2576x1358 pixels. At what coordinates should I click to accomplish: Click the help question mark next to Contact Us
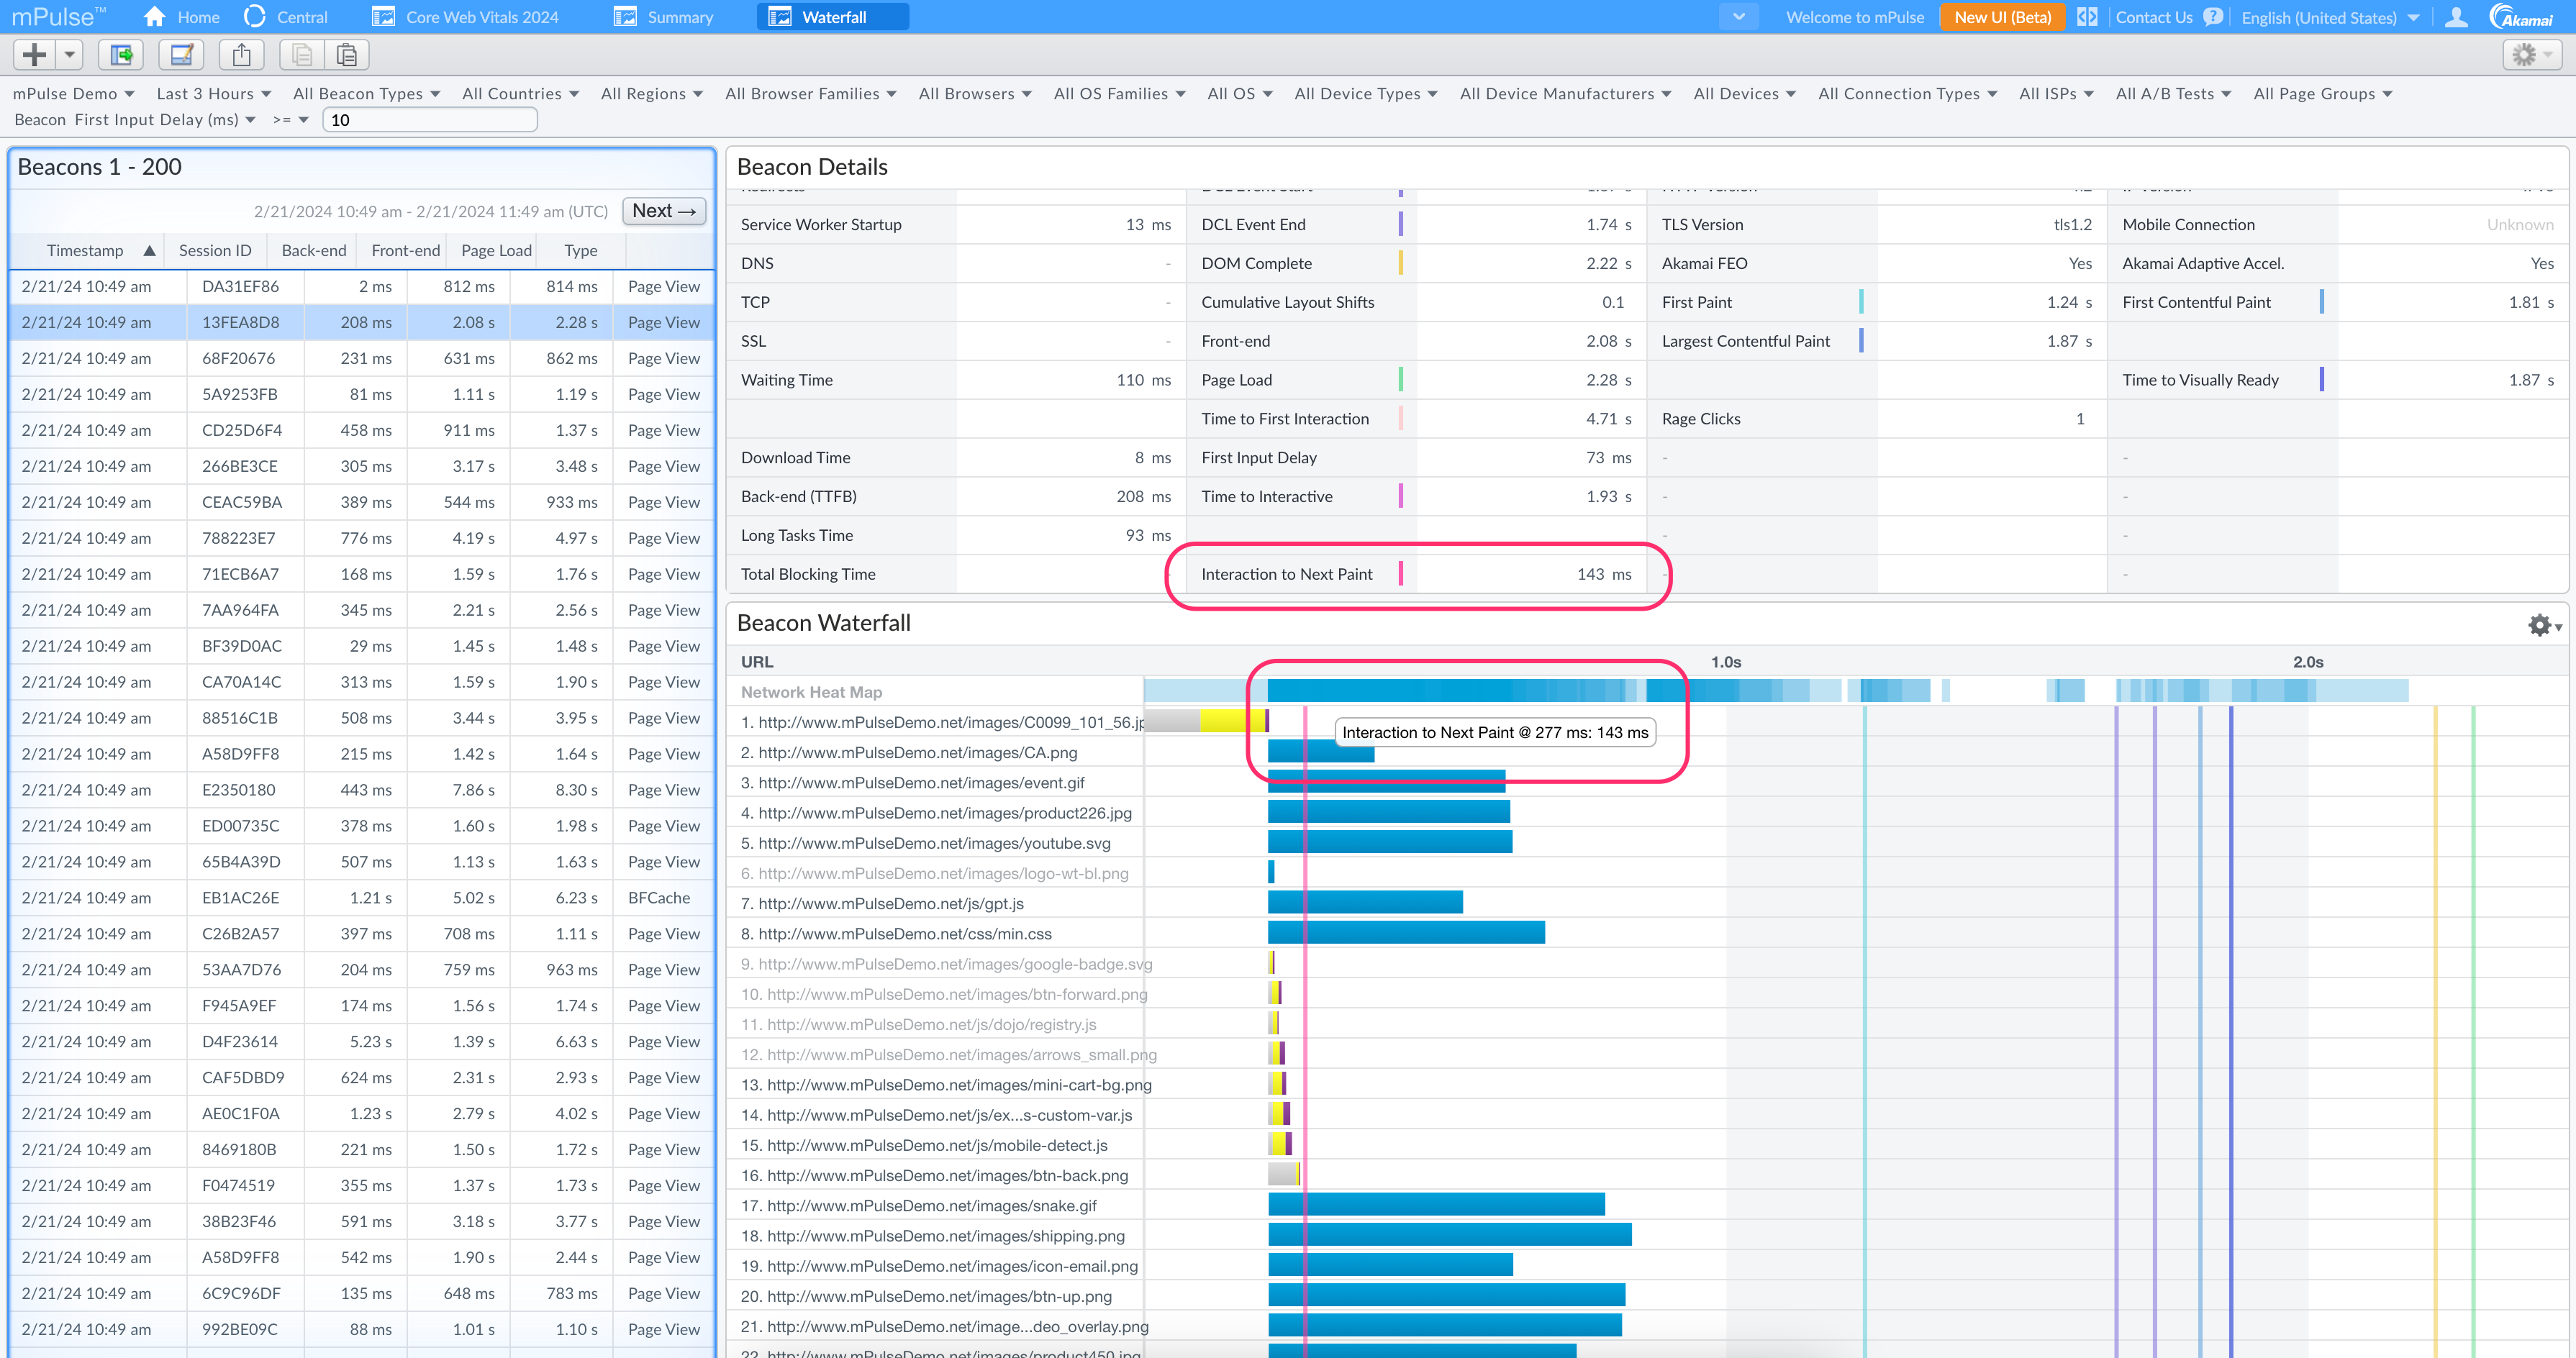2213,16
